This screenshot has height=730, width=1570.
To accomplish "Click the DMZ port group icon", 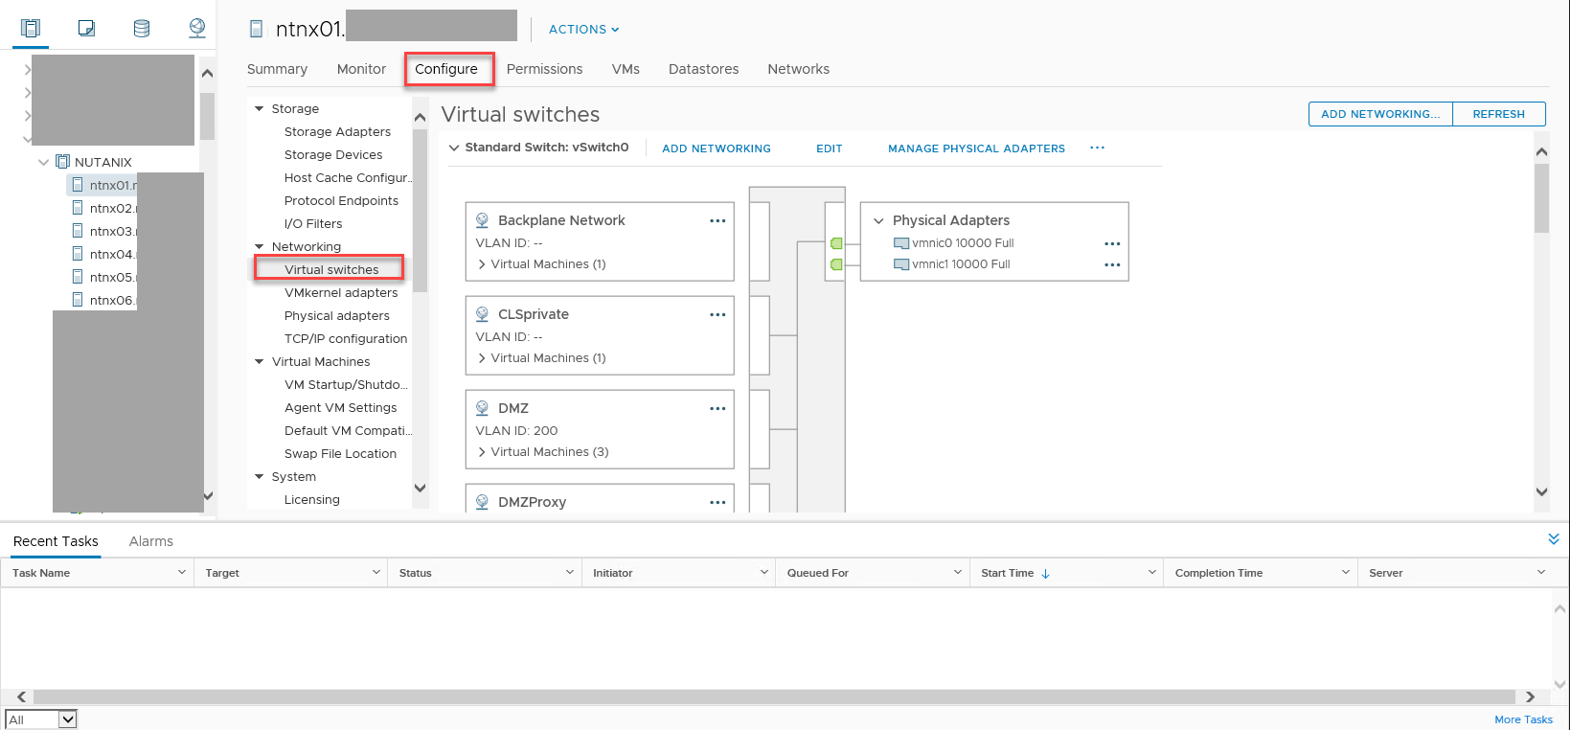I will coord(483,408).
